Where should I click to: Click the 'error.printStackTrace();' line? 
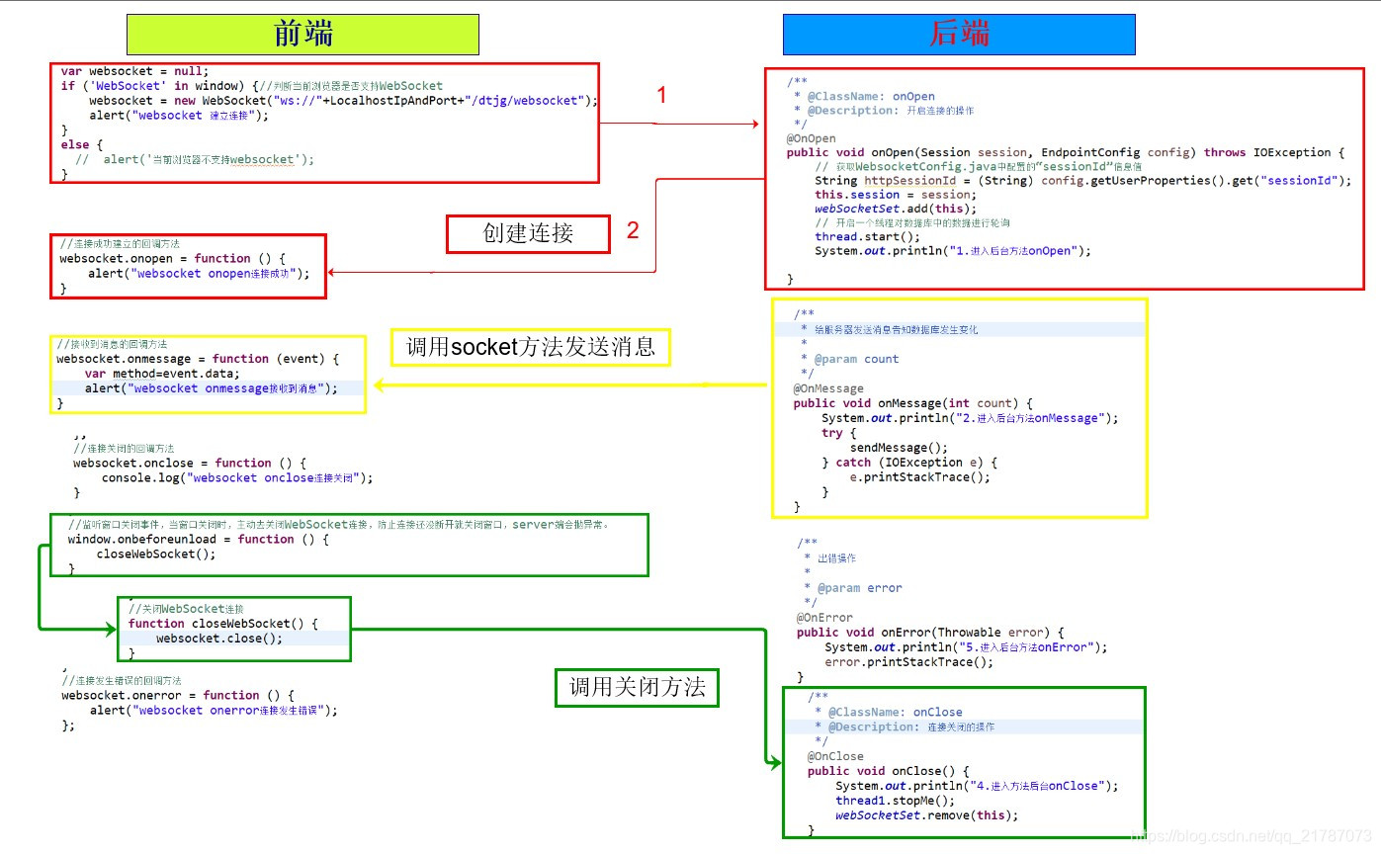click(908, 662)
